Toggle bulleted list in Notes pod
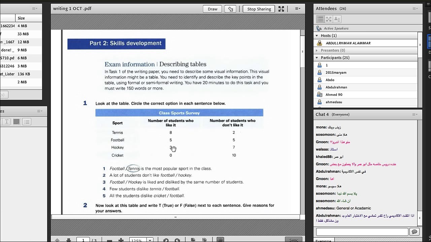Image resolution: width=431 pixels, height=242 pixels. pyautogui.click(x=27, y=122)
